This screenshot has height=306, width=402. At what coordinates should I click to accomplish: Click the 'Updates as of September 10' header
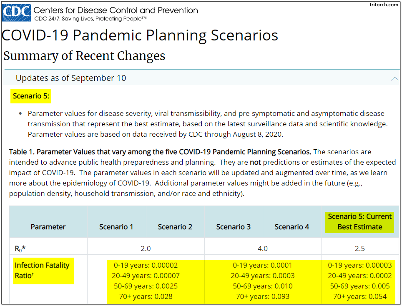coord(71,78)
